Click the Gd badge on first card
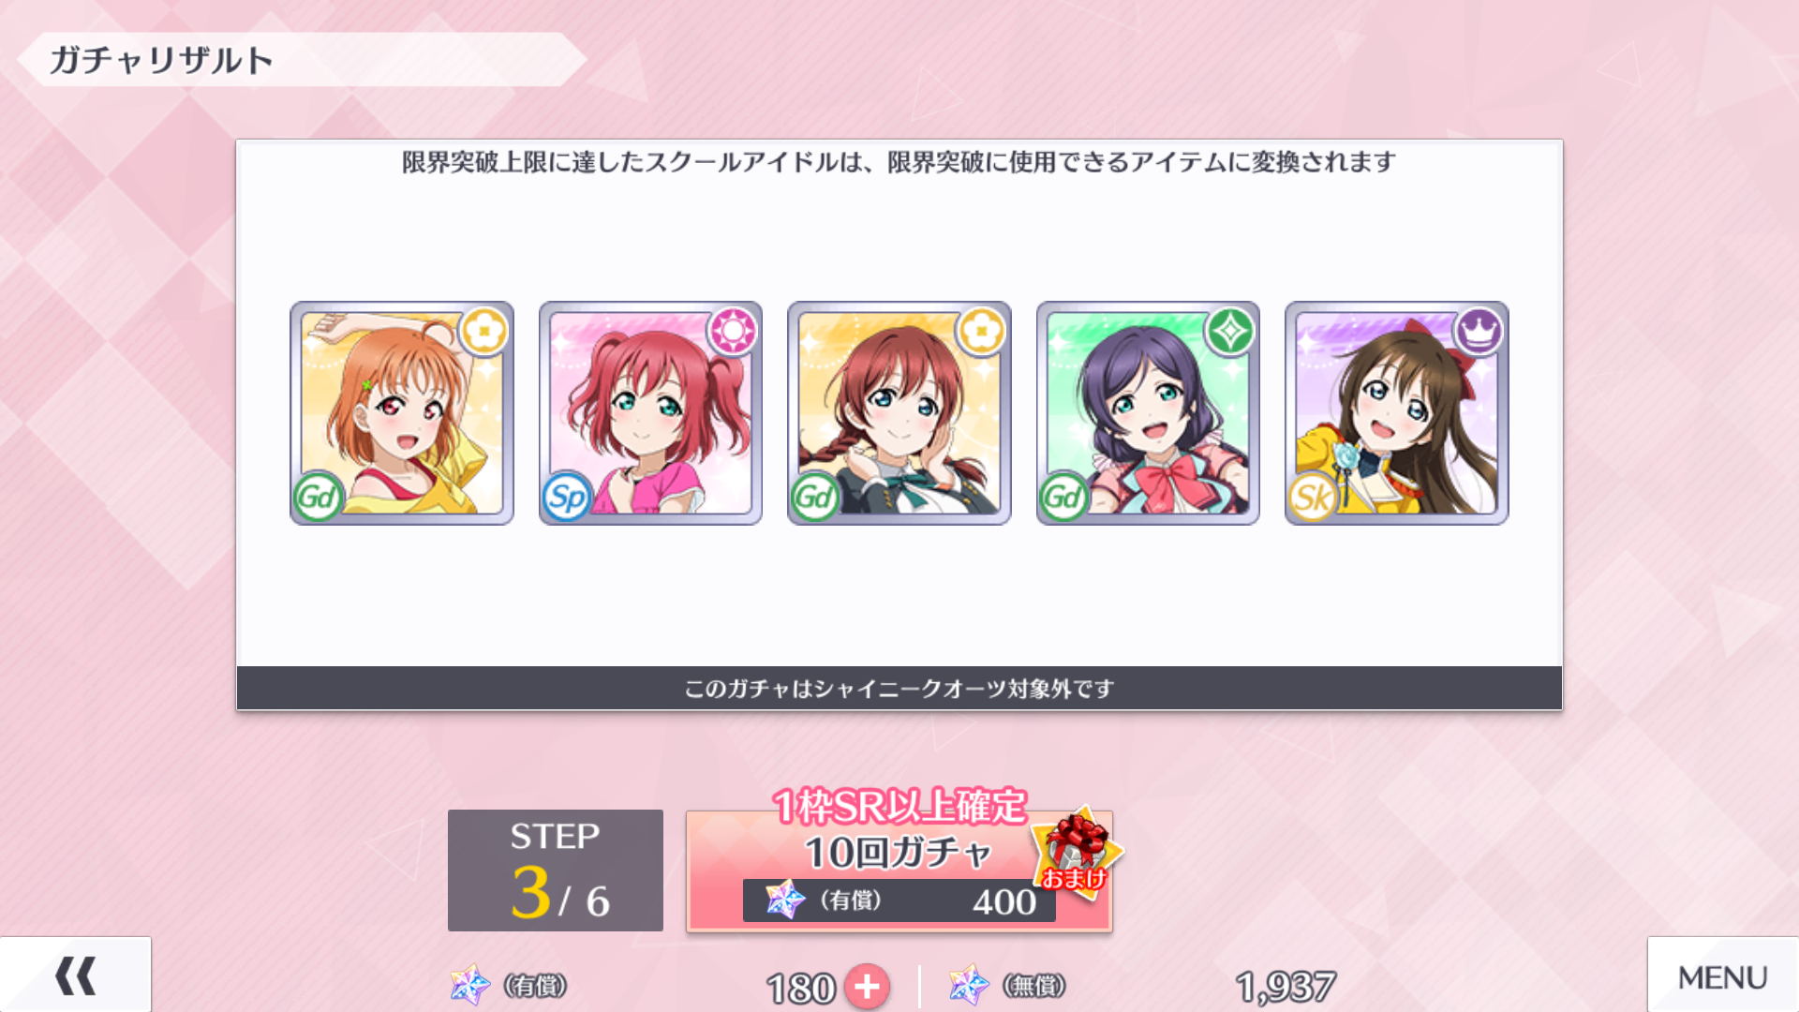 pos(318,497)
